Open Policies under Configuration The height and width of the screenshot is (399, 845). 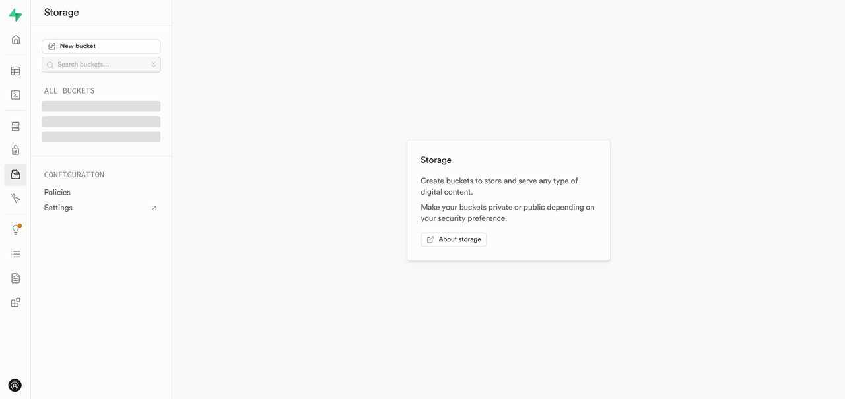(x=57, y=193)
